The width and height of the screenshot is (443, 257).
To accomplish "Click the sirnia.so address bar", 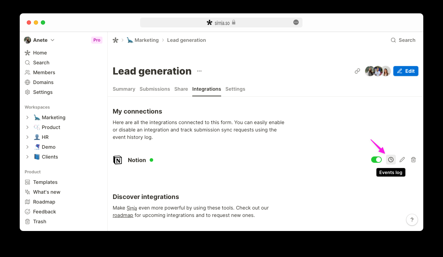I will [221, 23].
